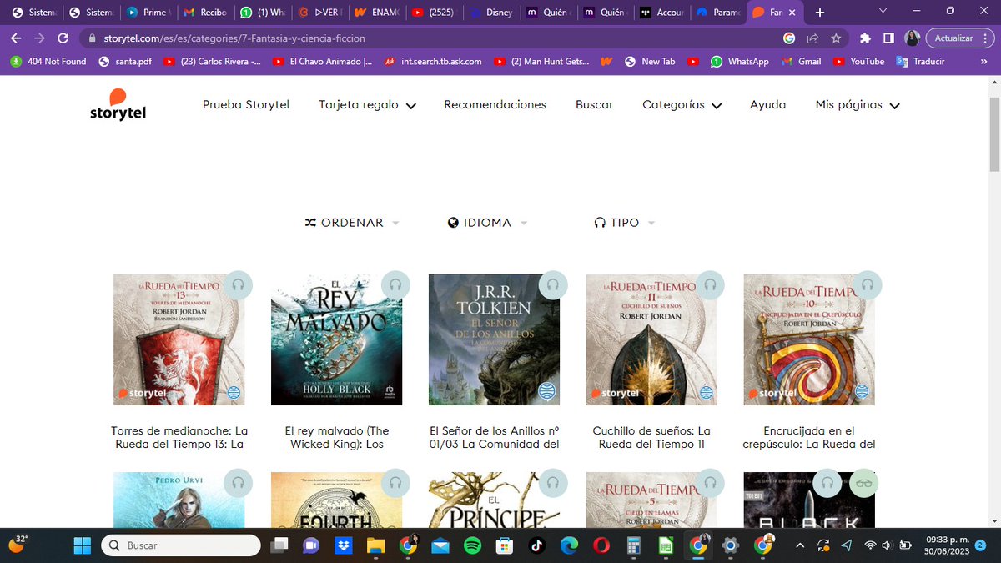
Task: Click ebook glasses badge on Black cover
Action: click(864, 483)
